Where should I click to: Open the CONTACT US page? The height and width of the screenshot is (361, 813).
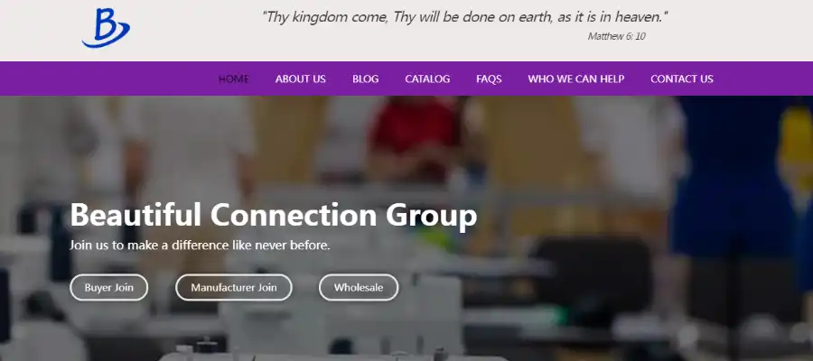coord(682,79)
